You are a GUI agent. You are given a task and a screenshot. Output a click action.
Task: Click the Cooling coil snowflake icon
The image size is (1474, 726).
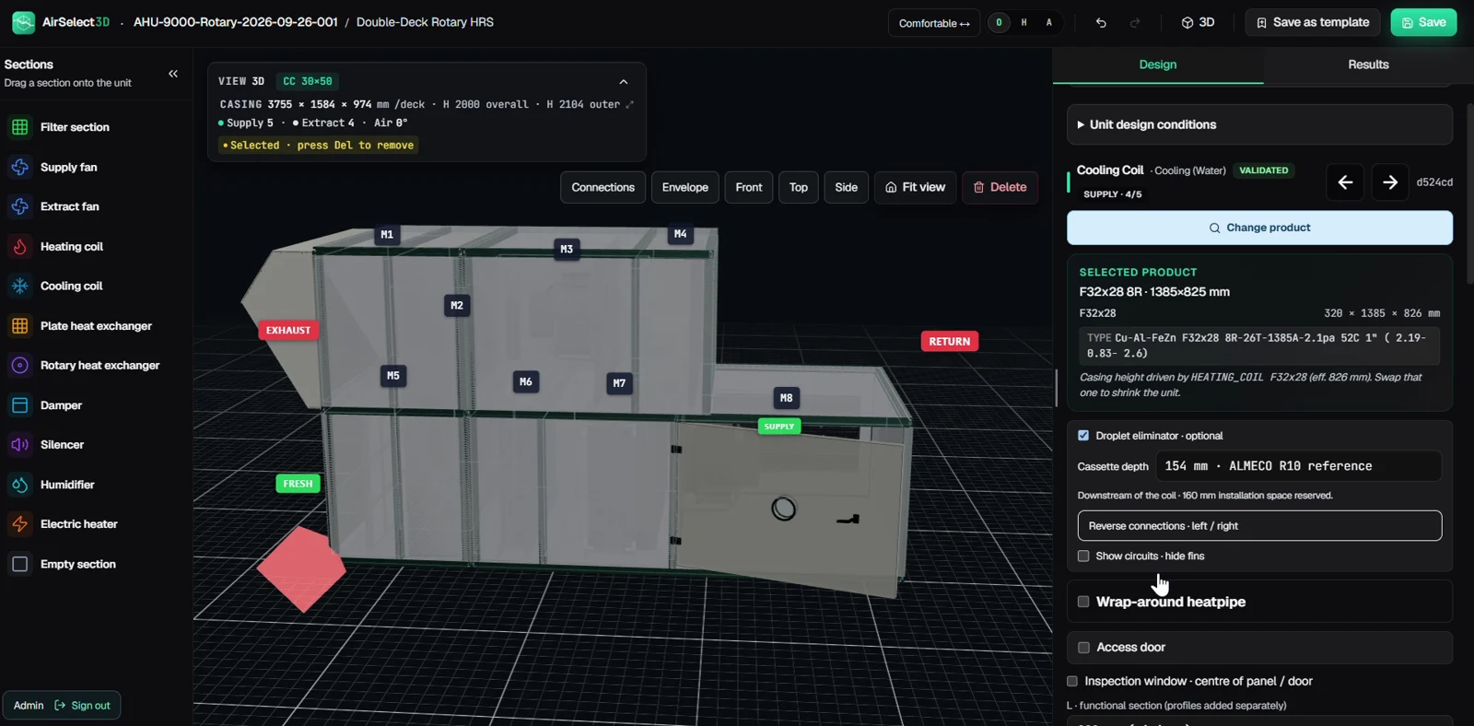[20, 286]
